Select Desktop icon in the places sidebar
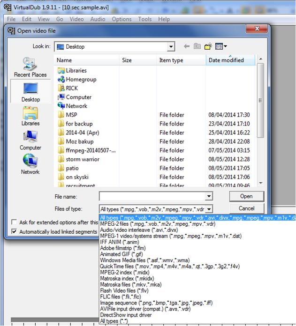Viewport: 296px width, 326px height. pyautogui.click(x=30, y=89)
